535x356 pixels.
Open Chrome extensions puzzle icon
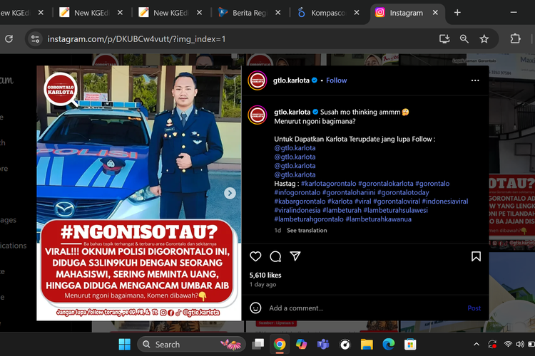515,39
